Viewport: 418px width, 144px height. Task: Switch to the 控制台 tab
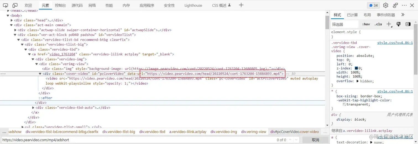(x=60, y=5)
